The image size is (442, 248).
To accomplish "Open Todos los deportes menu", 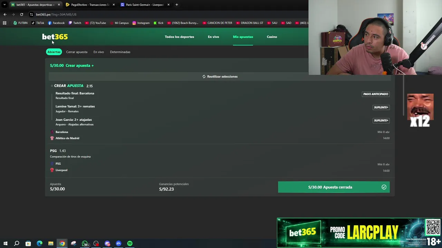I will pyautogui.click(x=179, y=37).
